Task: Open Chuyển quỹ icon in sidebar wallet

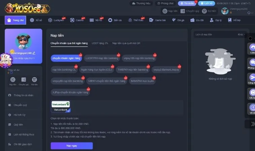Action: pos(24,80)
